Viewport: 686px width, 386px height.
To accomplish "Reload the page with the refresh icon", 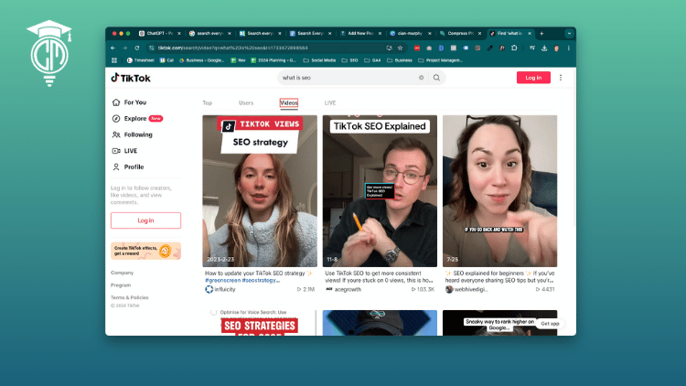I will coord(137,48).
